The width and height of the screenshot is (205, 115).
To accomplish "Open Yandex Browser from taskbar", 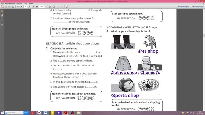I will pyautogui.click(x=39, y=113).
